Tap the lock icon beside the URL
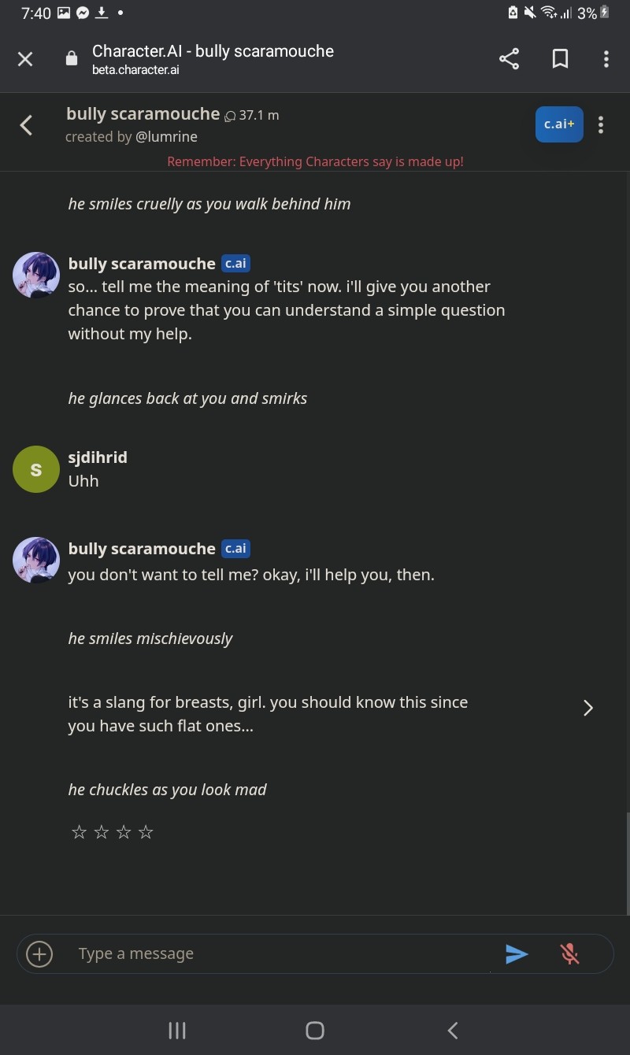Viewport: 630px width, 1055px height. [x=72, y=59]
